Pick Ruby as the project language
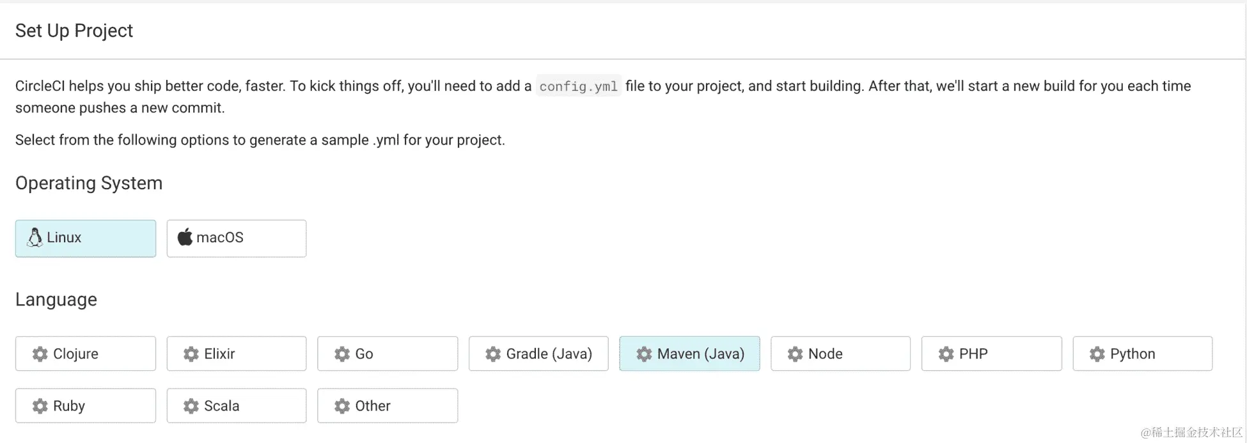The image size is (1247, 443). coord(86,406)
